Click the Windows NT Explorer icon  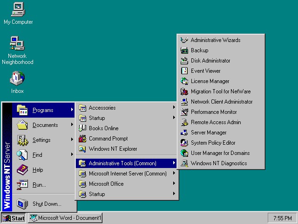coord(82,149)
